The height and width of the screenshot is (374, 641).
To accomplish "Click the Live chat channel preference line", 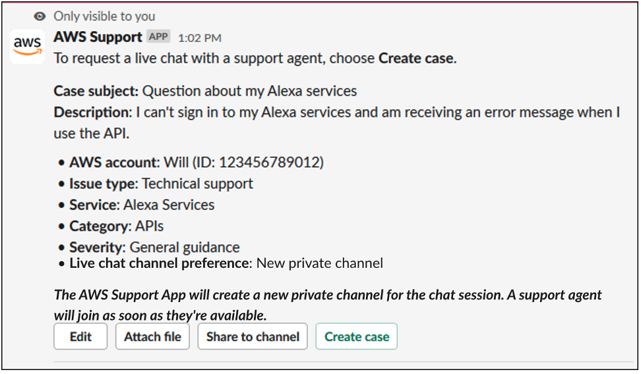I will coord(226,263).
